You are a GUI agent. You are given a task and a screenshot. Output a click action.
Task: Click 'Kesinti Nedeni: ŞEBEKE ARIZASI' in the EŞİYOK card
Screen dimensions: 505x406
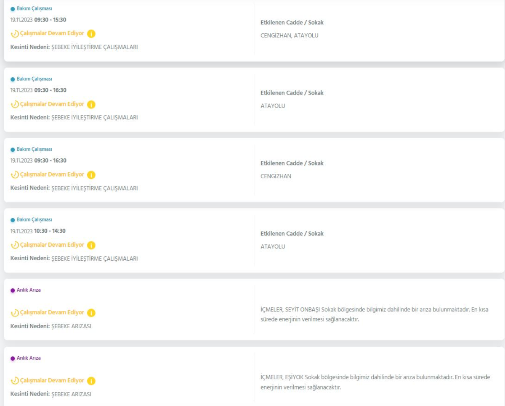click(51, 394)
